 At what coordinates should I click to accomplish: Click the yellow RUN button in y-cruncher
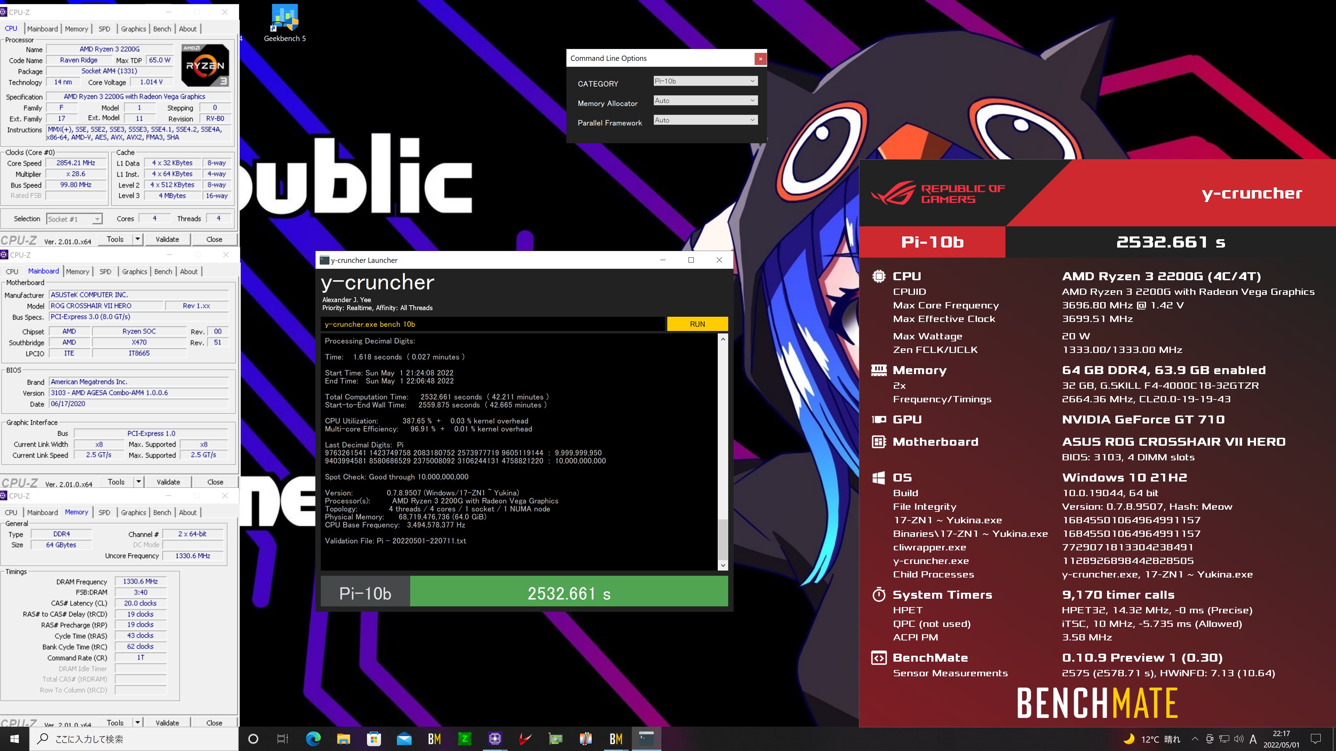(x=697, y=324)
